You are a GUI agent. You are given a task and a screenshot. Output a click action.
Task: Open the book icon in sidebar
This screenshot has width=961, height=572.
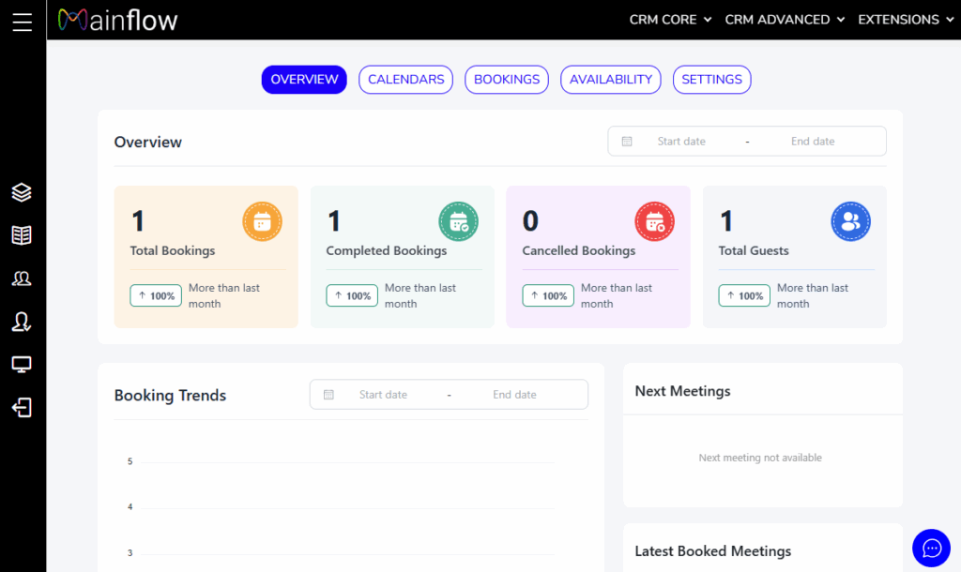click(x=22, y=235)
